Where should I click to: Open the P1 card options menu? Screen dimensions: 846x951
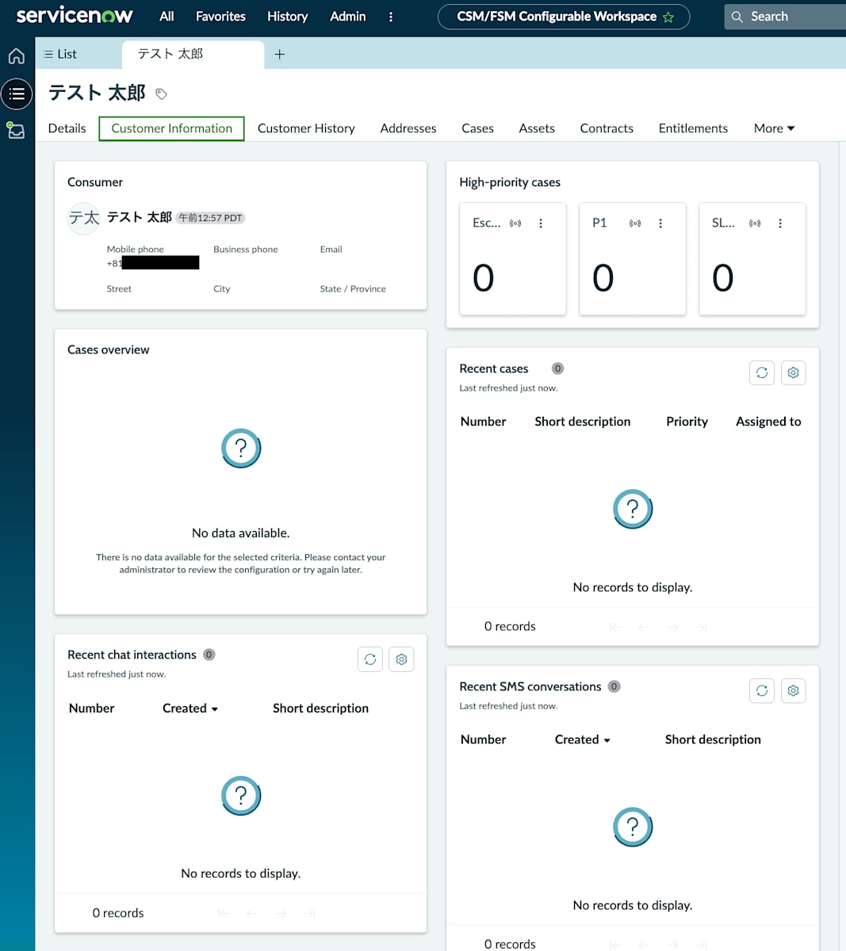[x=660, y=223]
